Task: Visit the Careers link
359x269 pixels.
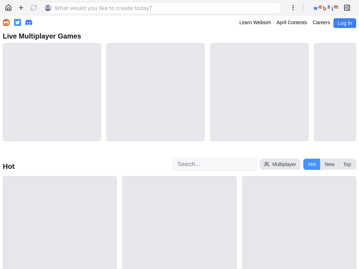Action: pyautogui.click(x=321, y=22)
